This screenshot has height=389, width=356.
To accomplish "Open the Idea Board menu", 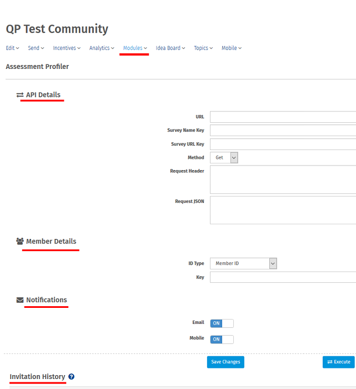I will click(170, 48).
